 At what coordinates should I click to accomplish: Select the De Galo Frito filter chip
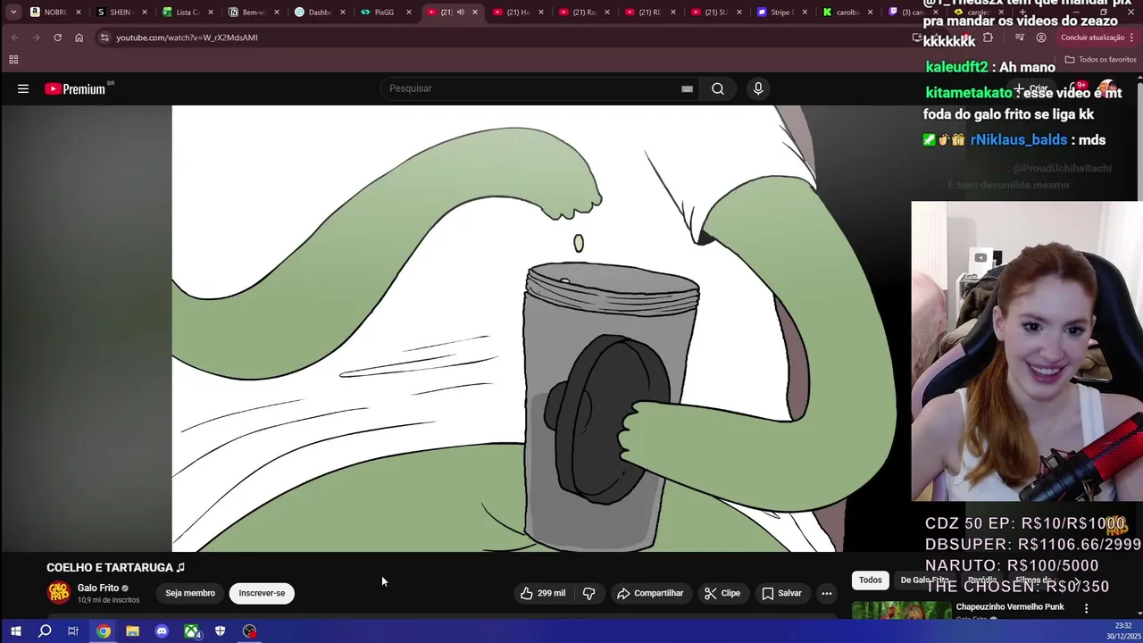(x=923, y=580)
